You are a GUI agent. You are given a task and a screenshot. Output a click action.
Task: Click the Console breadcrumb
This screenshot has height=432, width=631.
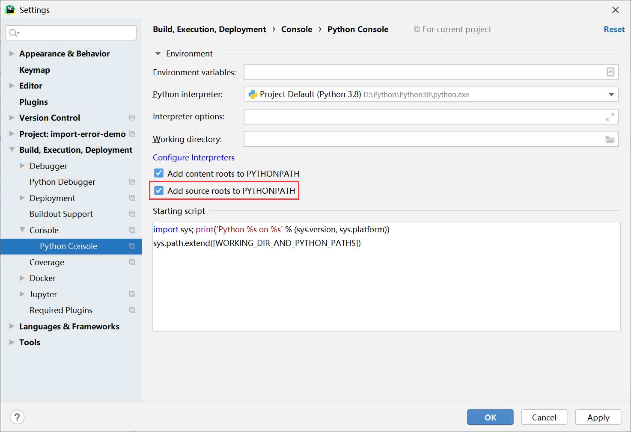297,29
